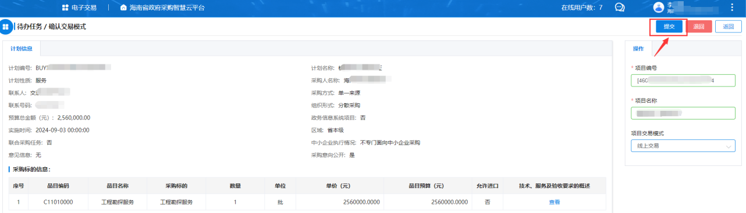Screen dimensions: 746x213
Task: Open the chat message bubble icon
Action: coord(620,8)
